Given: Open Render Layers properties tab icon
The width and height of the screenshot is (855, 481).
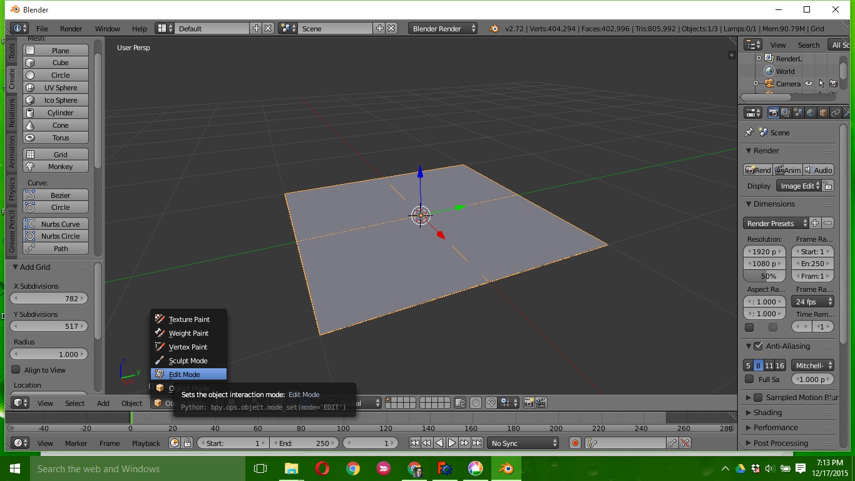Looking at the screenshot, I should 786,113.
